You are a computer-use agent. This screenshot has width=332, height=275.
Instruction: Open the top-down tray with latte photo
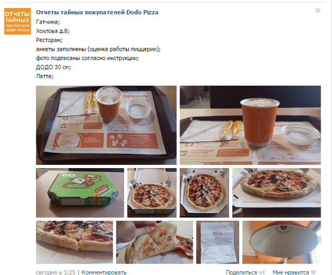106,125
